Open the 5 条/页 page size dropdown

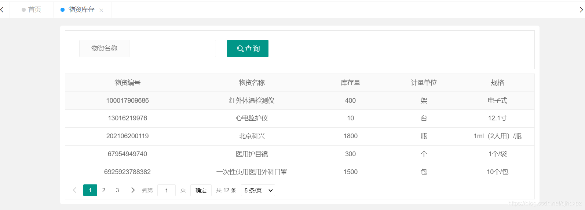coord(258,190)
